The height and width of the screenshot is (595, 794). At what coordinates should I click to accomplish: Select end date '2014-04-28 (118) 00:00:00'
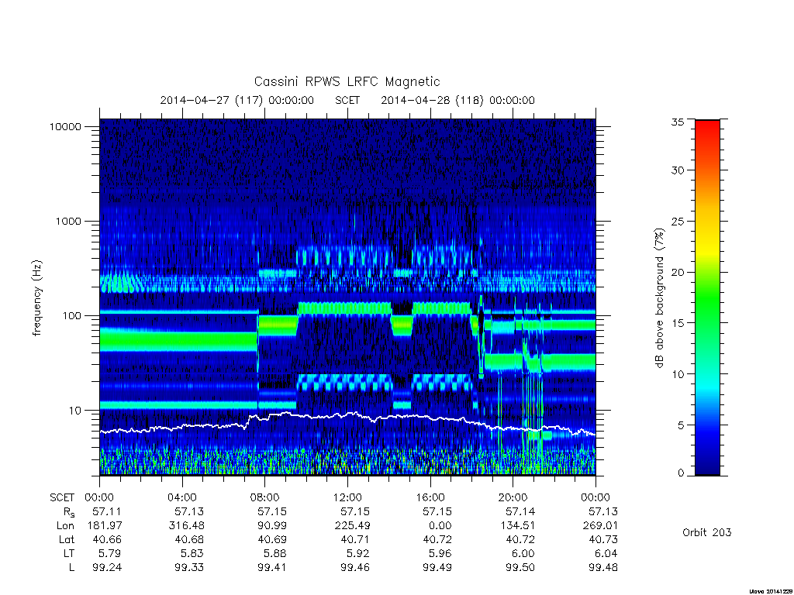tap(457, 100)
